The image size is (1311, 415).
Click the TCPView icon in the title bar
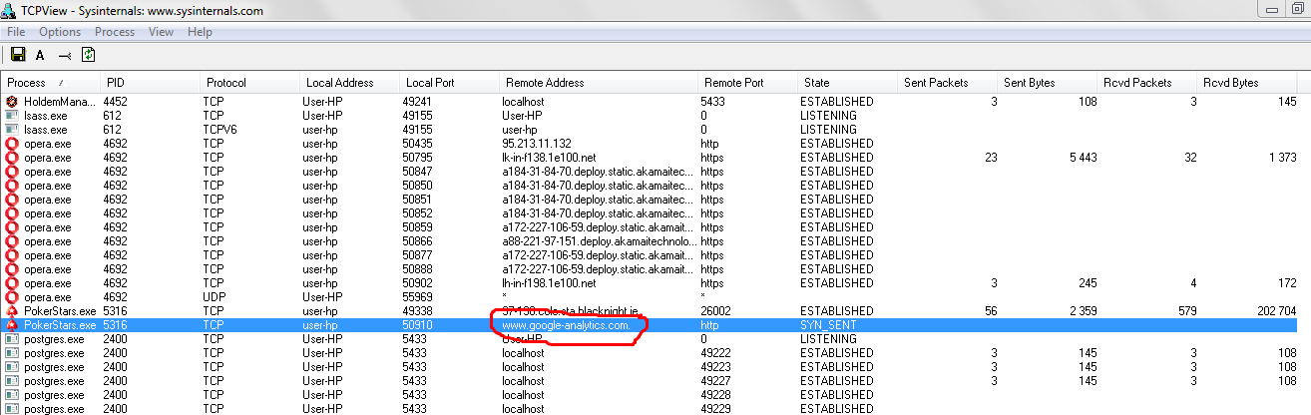tap(11, 11)
